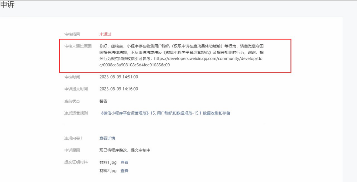View the 材料1.jpg attachment

[124, 162]
